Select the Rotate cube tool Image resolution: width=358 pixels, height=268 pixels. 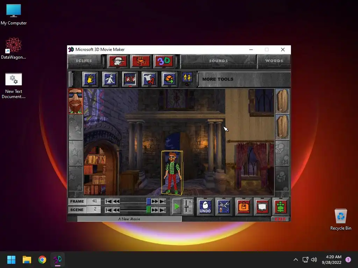point(170,79)
